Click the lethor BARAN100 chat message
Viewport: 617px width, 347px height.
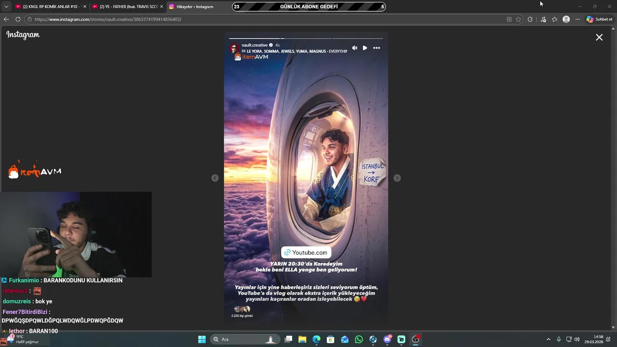[30, 331]
